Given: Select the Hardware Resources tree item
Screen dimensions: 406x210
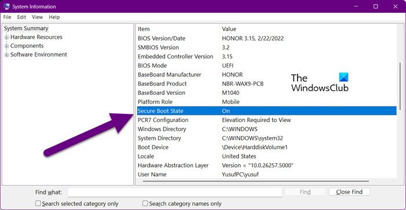Looking at the screenshot, I should click(x=36, y=37).
